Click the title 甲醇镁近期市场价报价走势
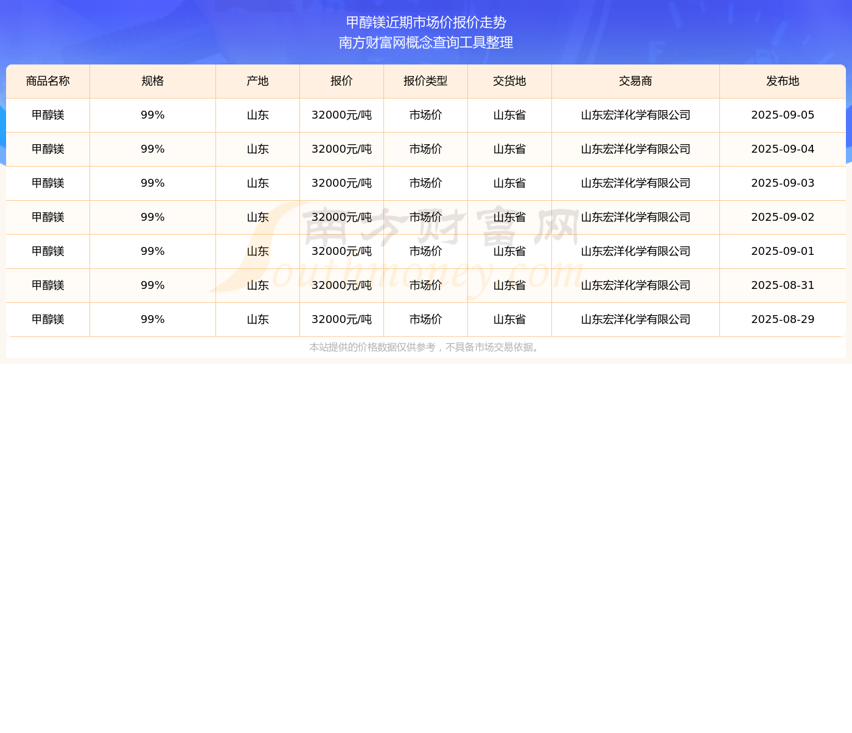 coord(426,23)
